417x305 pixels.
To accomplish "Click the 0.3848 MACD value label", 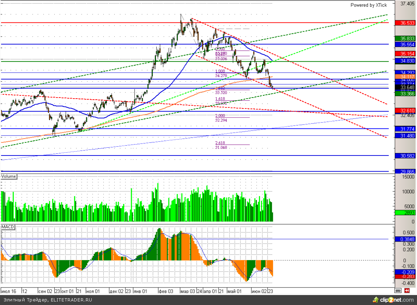I will 405,239.
